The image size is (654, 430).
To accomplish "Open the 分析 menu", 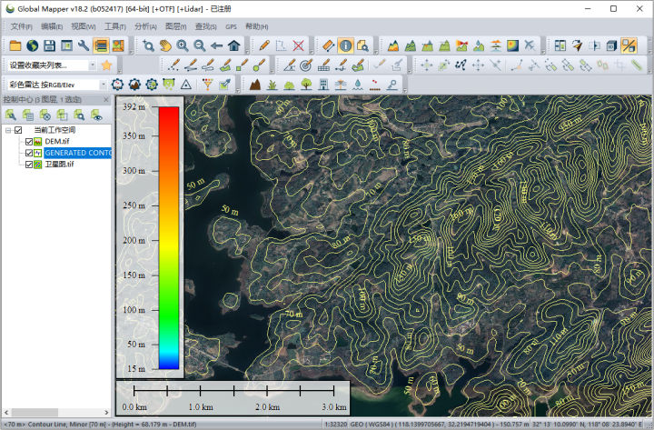I will tap(145, 26).
